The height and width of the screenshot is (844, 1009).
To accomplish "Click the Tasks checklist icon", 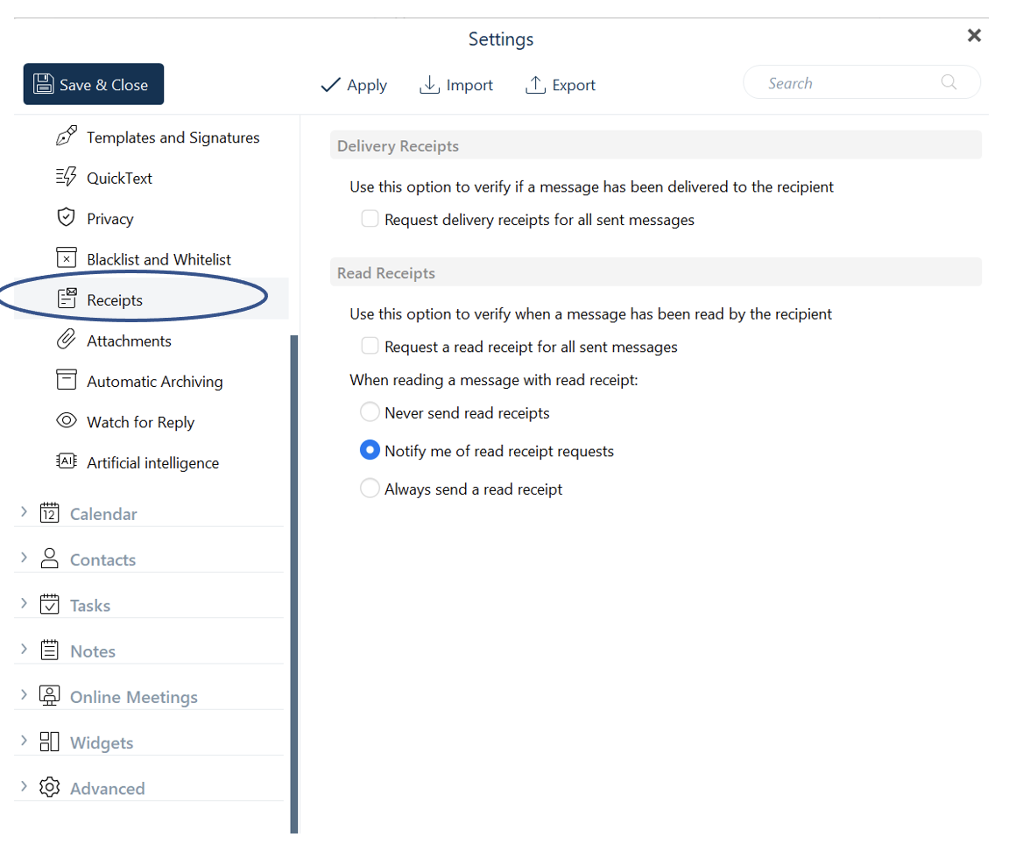I will [x=50, y=604].
